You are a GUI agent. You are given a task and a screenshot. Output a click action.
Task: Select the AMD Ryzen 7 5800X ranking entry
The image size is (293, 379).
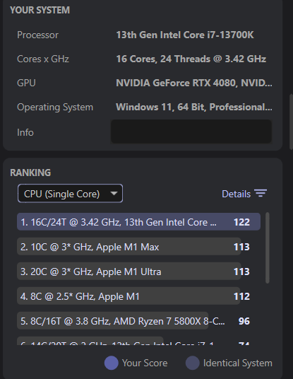[135, 321]
